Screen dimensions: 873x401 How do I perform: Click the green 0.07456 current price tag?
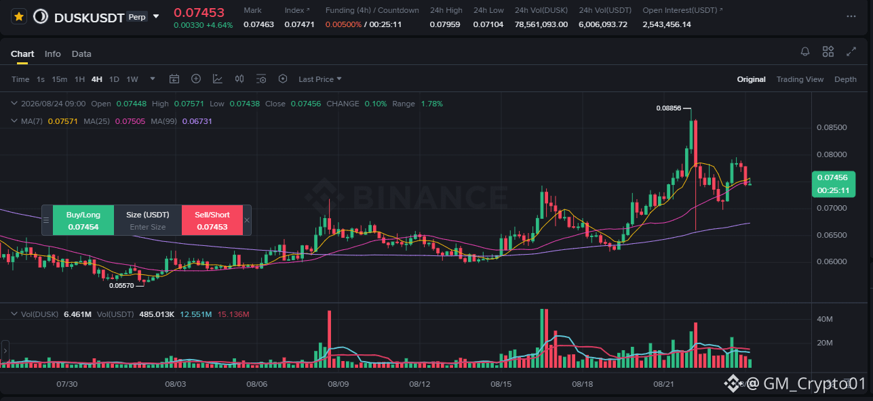click(x=832, y=184)
